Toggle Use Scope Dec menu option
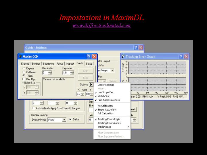Image resolution: width=207 pixels, height=155 pixels. click(x=112, y=92)
